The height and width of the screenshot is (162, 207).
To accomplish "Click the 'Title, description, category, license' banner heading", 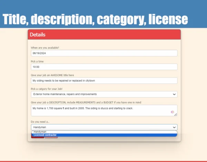I will coord(96,19).
